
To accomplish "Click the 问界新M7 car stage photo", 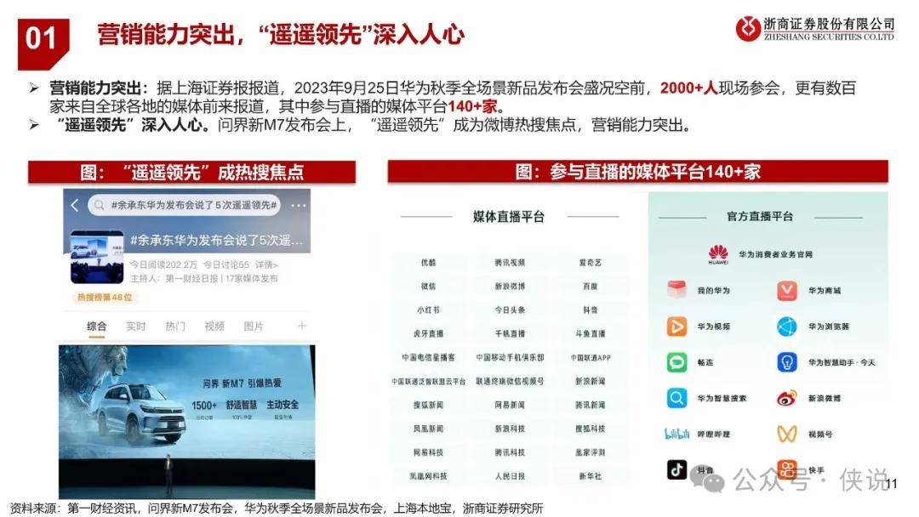I will click(x=187, y=422).
